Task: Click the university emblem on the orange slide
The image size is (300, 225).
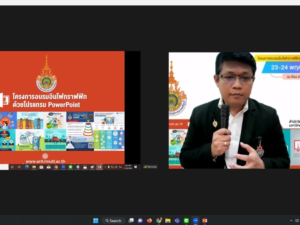Action: pos(47,73)
